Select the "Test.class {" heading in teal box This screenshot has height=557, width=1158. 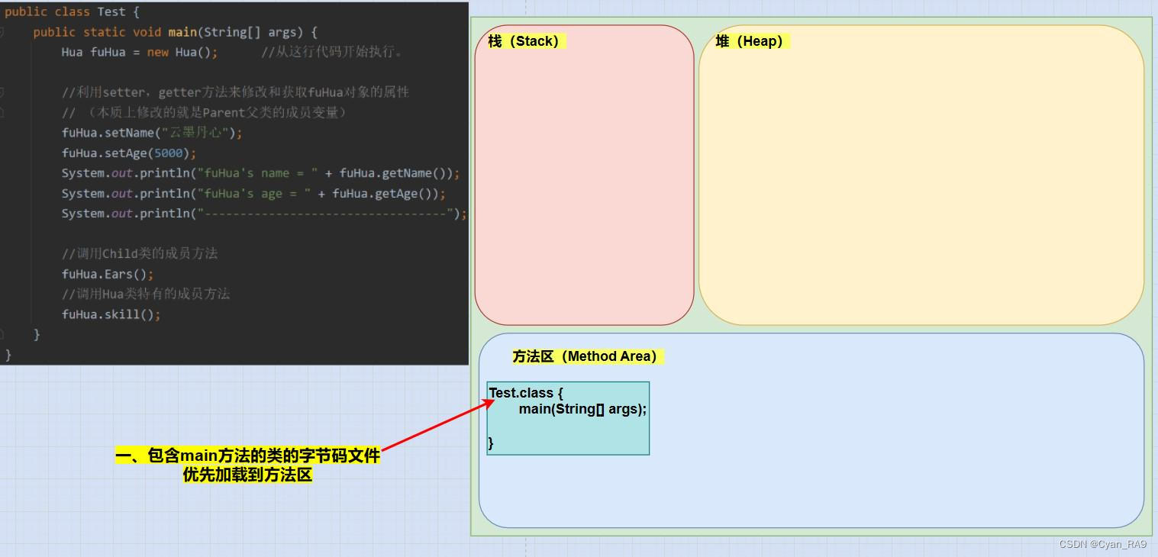coord(526,393)
